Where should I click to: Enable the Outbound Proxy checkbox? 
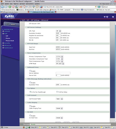pos(30,71)
